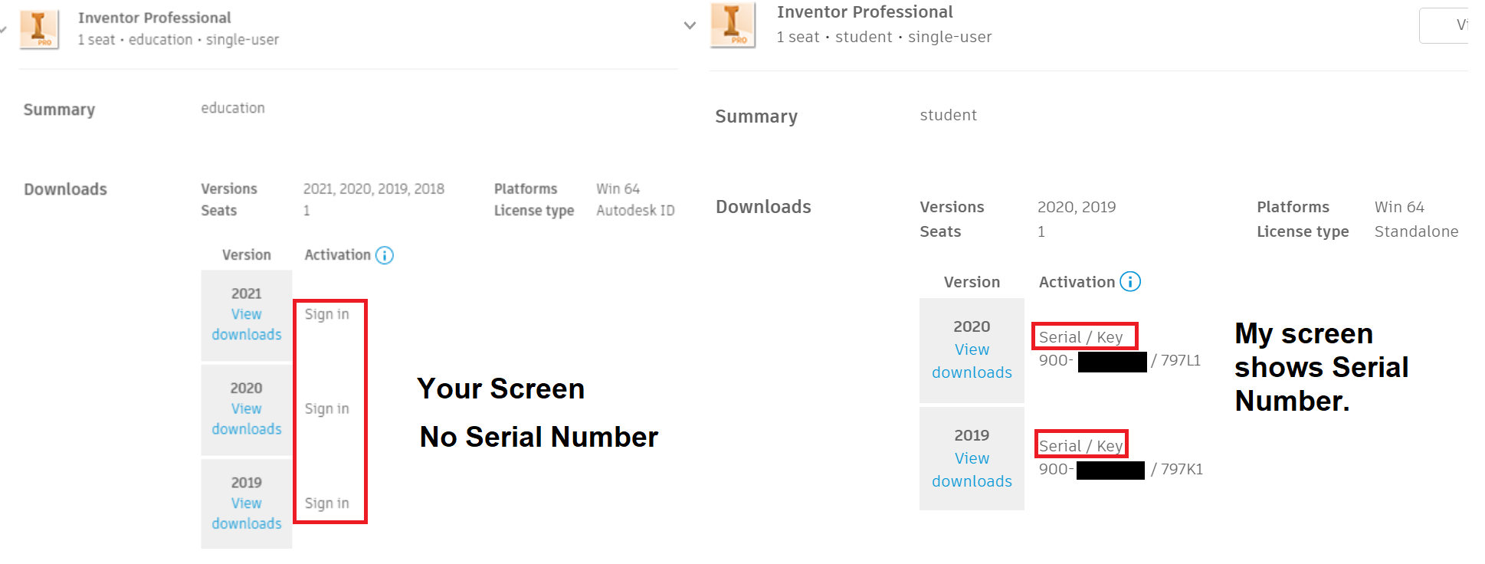Open View downloads for 2020 in student panel
Viewport: 1485px width, 564px height.
(972, 361)
